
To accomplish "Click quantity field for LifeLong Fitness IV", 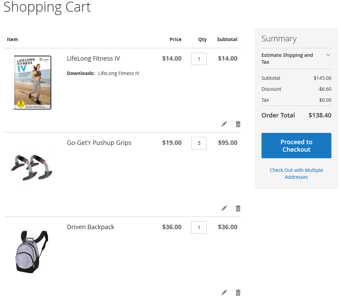I will tap(199, 59).
